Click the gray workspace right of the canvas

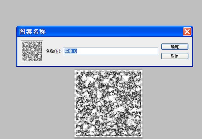coord(172,103)
